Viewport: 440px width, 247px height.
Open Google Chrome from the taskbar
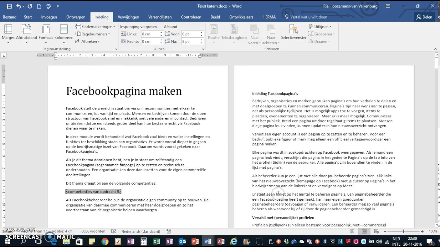(105, 242)
